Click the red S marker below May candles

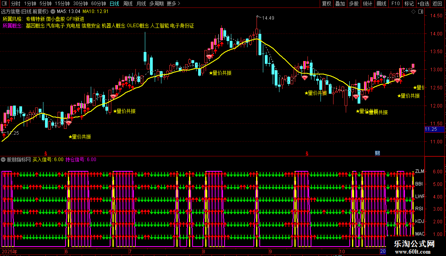click(x=45, y=154)
